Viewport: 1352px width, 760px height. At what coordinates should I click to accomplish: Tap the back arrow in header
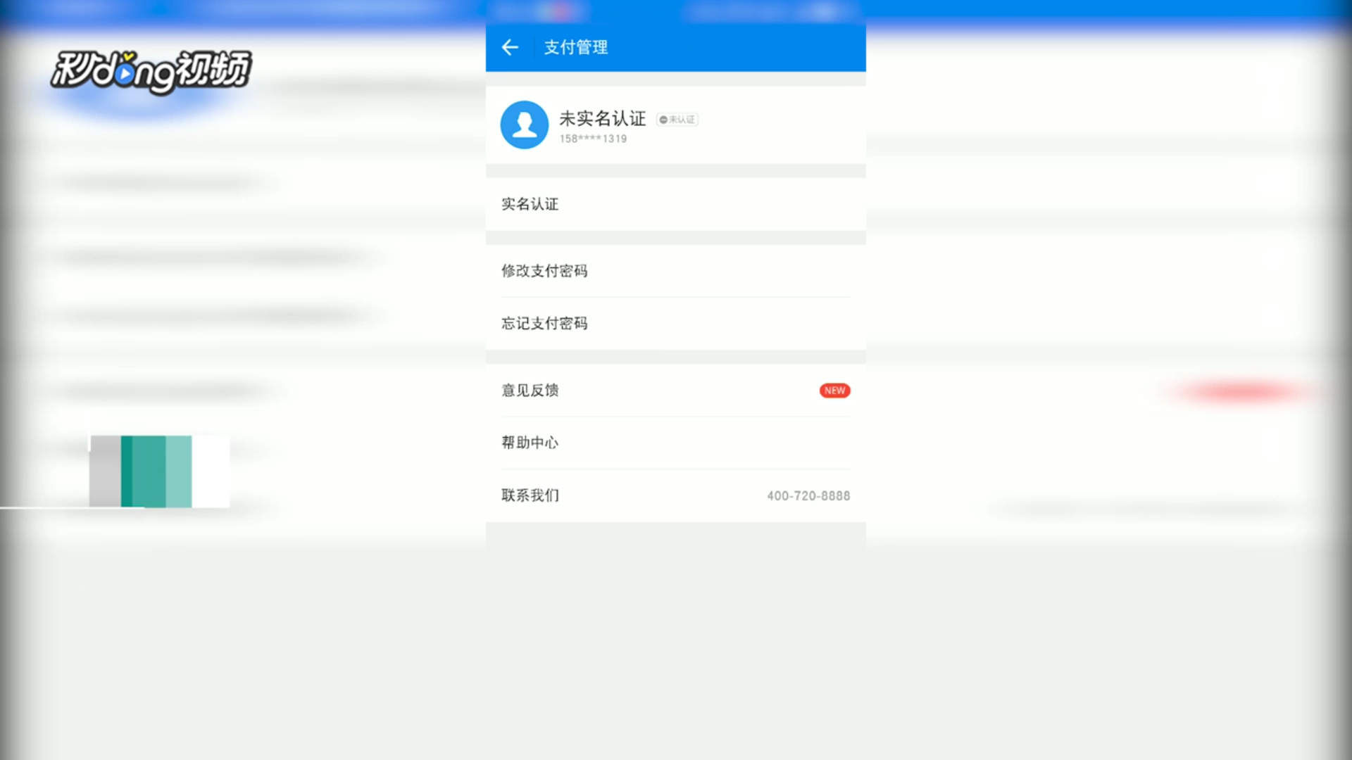(x=510, y=47)
